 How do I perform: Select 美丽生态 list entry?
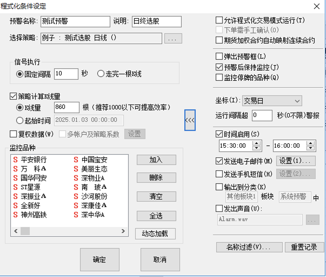tap(94, 169)
